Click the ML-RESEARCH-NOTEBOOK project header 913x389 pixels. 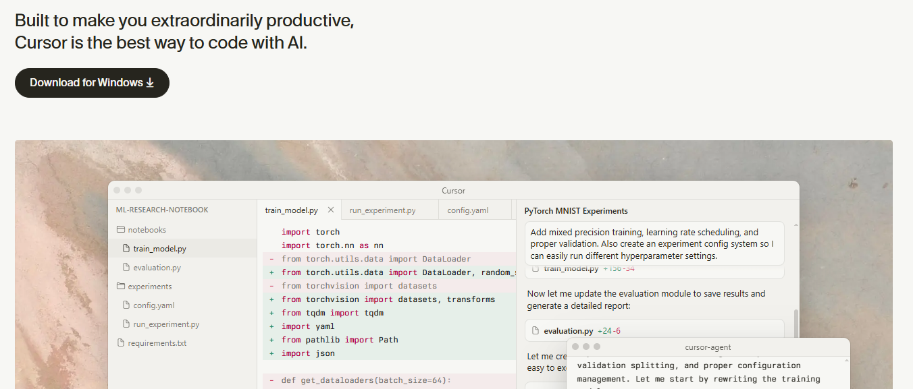coord(163,210)
